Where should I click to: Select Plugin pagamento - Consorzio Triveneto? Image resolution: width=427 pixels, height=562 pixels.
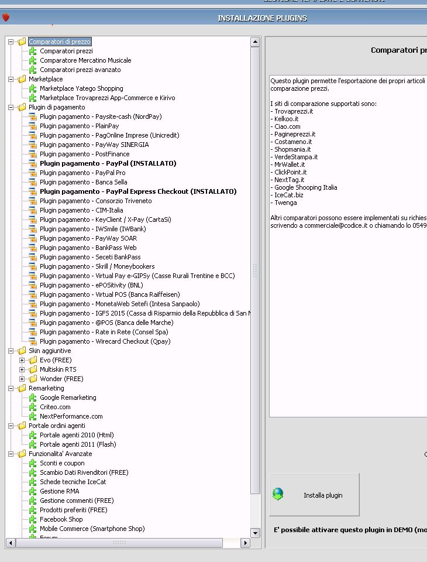point(96,201)
